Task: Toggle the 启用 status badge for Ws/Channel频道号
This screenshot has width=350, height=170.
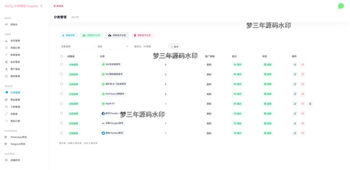Action: pyautogui.click(x=268, y=94)
